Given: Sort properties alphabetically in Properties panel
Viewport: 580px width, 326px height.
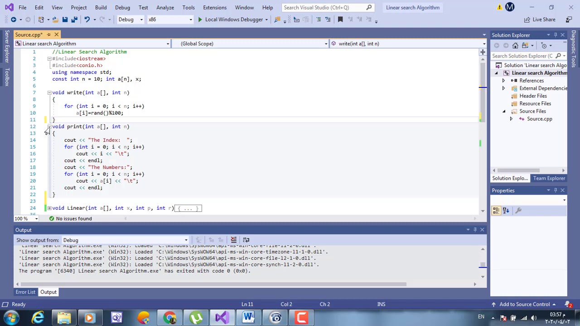Looking at the screenshot, I should [x=506, y=211].
